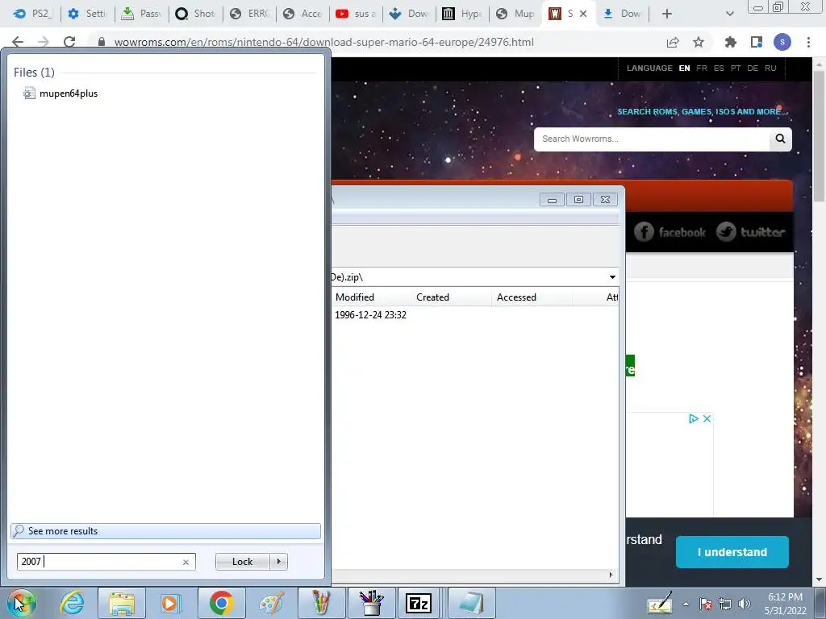Switch to YouTube sus tab
Viewport: 826px width, 619px height.
pyautogui.click(x=357, y=14)
